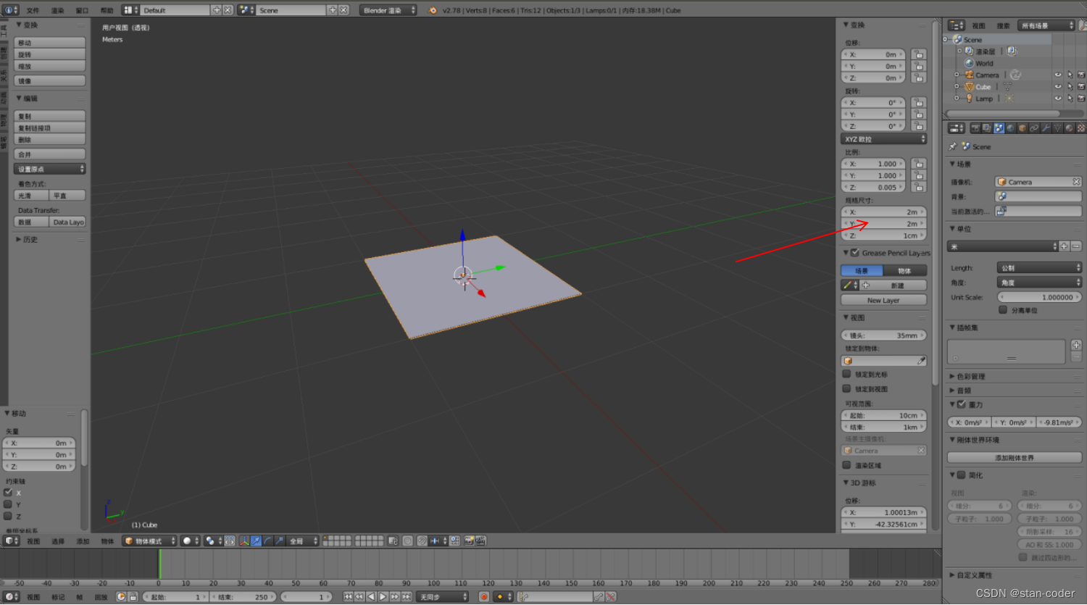Expand the Cube entry in the Outliner
The height and width of the screenshot is (605, 1087).
(957, 86)
